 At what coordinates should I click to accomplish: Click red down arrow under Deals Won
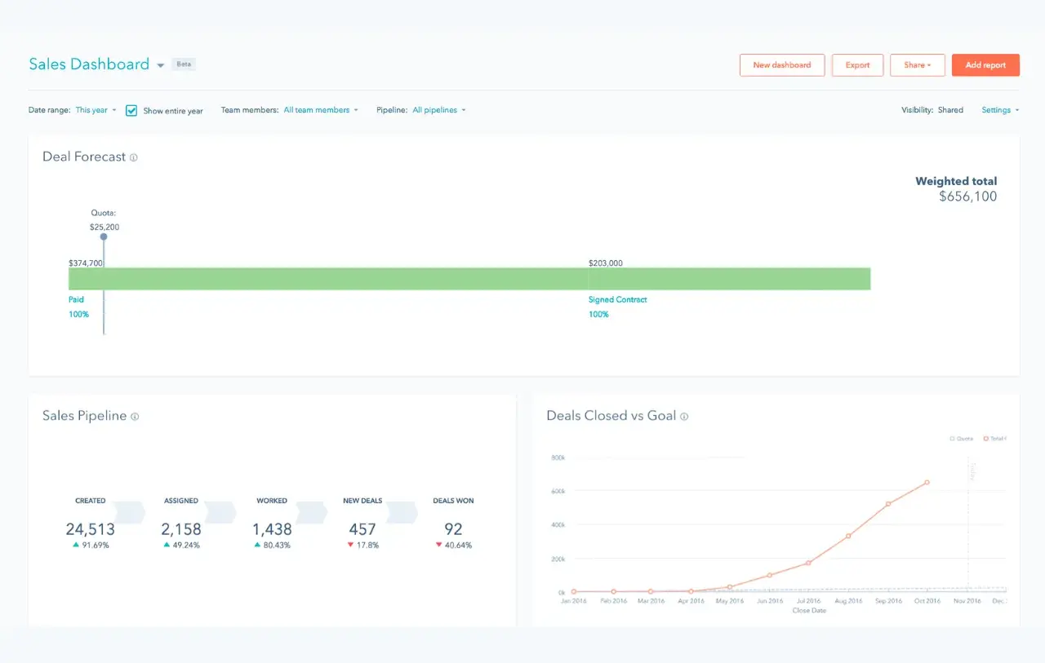[438, 545]
